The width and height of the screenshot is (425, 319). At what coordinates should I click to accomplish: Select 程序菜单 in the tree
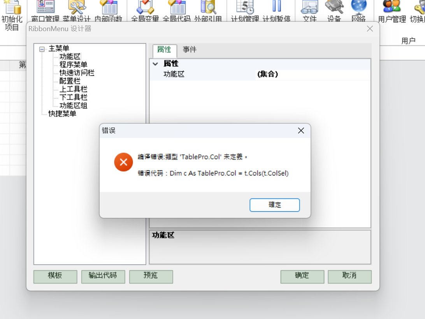point(74,65)
